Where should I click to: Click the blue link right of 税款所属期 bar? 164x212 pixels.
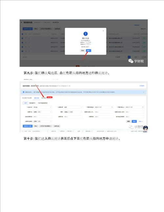[142, 86]
